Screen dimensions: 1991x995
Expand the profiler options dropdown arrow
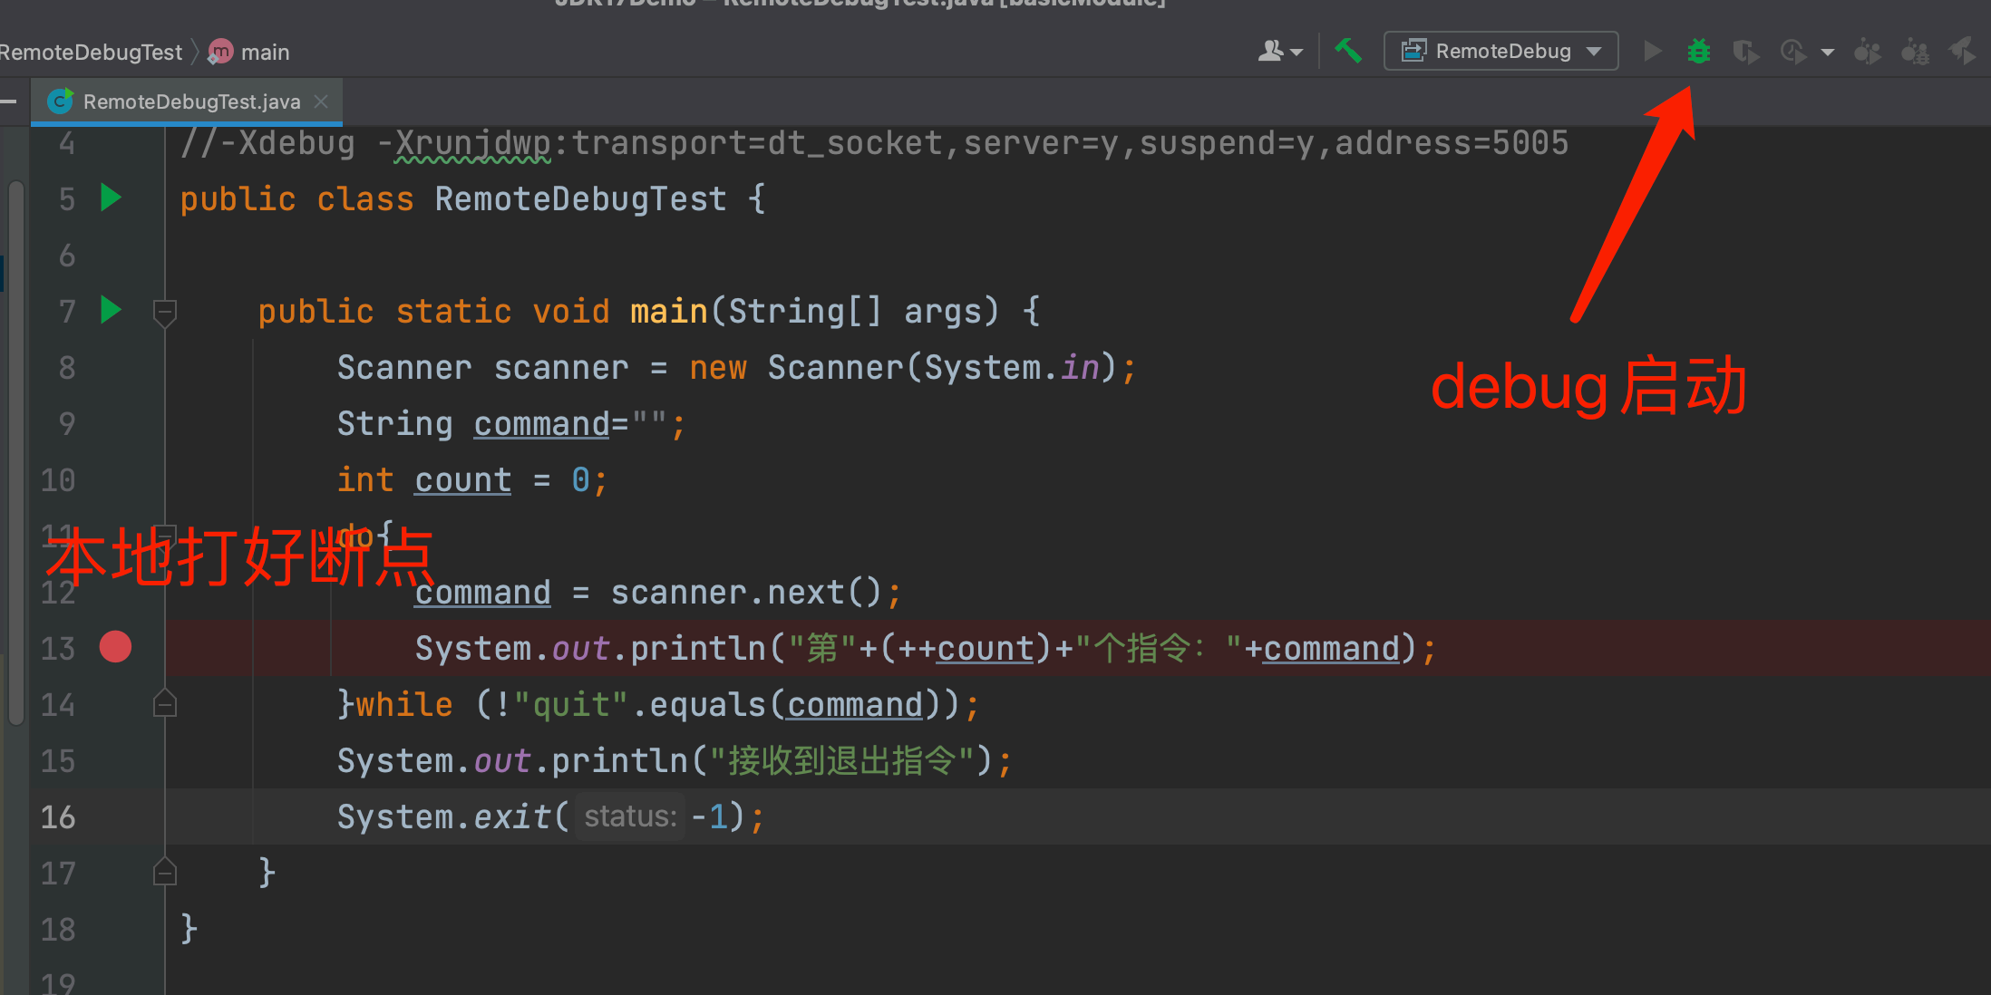(1828, 53)
